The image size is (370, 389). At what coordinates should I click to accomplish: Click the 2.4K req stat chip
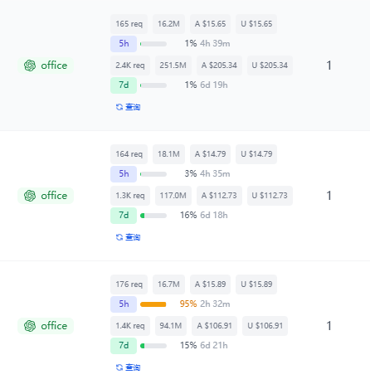coord(130,66)
